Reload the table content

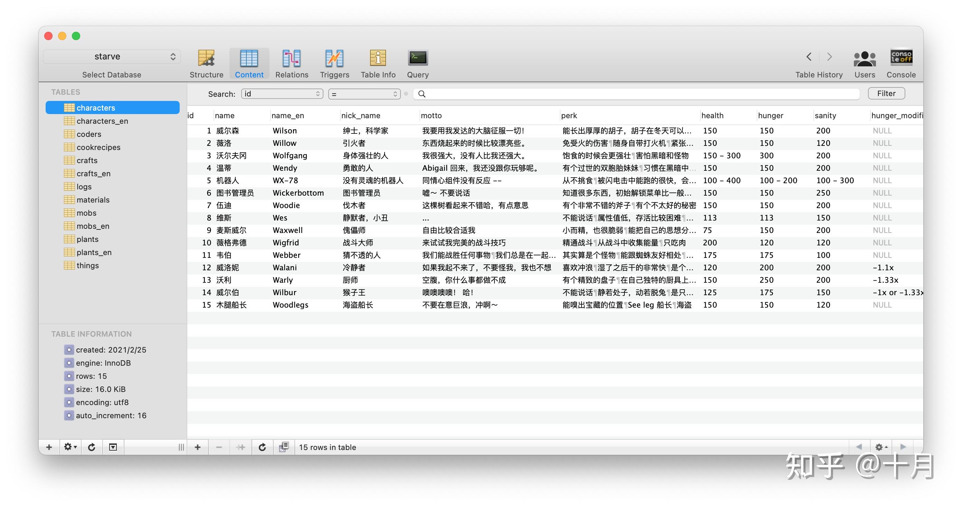[x=262, y=447]
